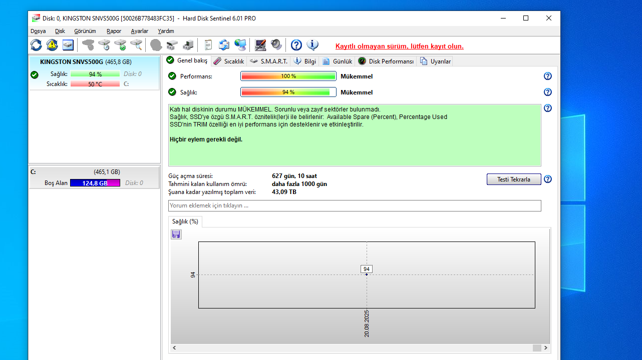This screenshot has height=360, width=642.
Task: Click the green check icon beside Performans label
Action: [x=172, y=76]
